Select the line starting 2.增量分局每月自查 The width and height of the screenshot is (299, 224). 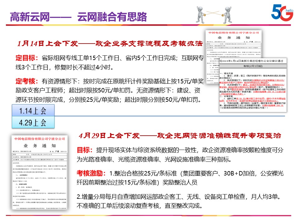179,197
